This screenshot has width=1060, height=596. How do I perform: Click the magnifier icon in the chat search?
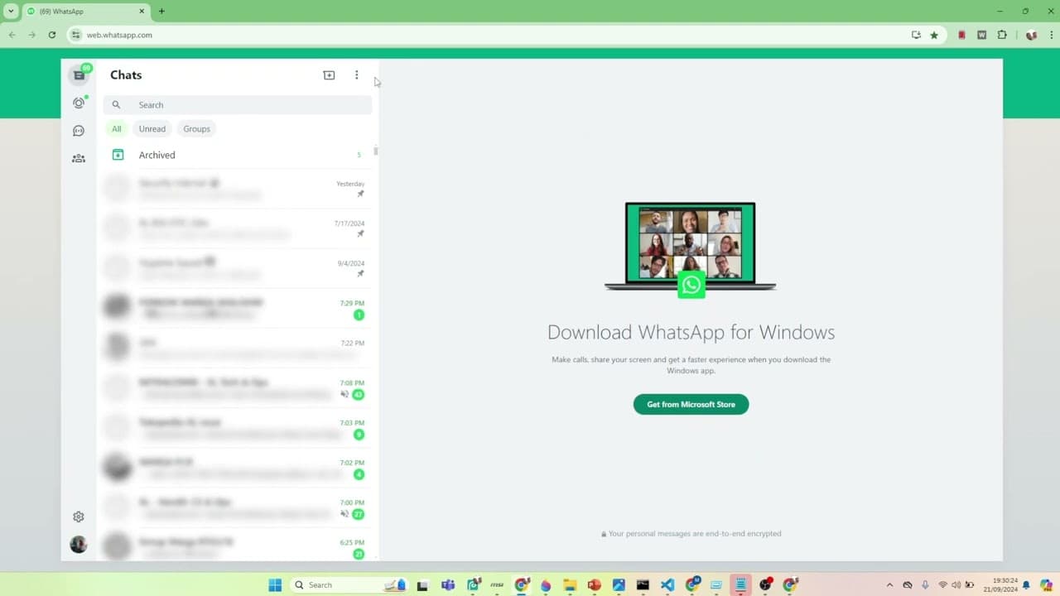(x=116, y=105)
